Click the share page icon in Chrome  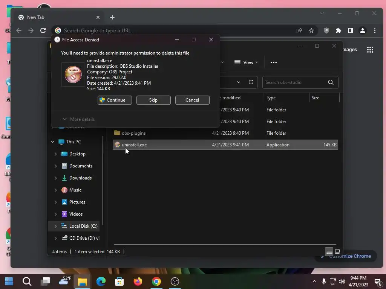point(299,30)
